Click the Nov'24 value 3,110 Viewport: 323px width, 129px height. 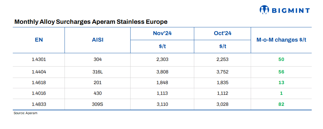click(162, 104)
